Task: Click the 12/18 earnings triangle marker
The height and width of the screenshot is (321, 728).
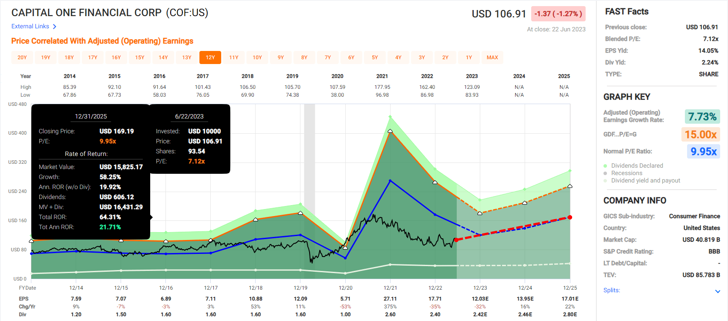Action: (x=256, y=219)
